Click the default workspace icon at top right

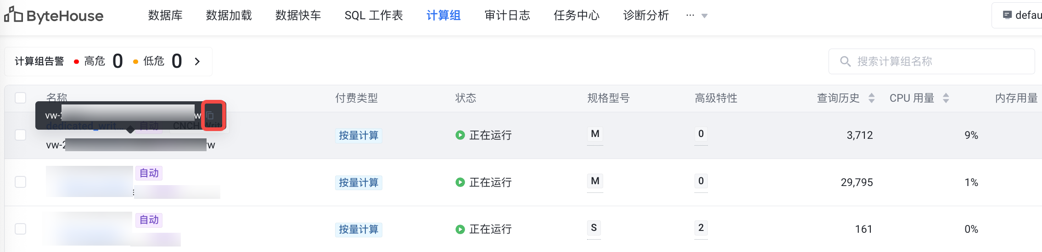pyautogui.click(x=1007, y=15)
